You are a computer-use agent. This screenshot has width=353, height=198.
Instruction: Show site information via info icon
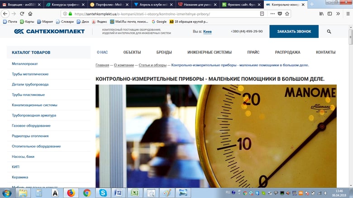pyautogui.click(x=65, y=14)
